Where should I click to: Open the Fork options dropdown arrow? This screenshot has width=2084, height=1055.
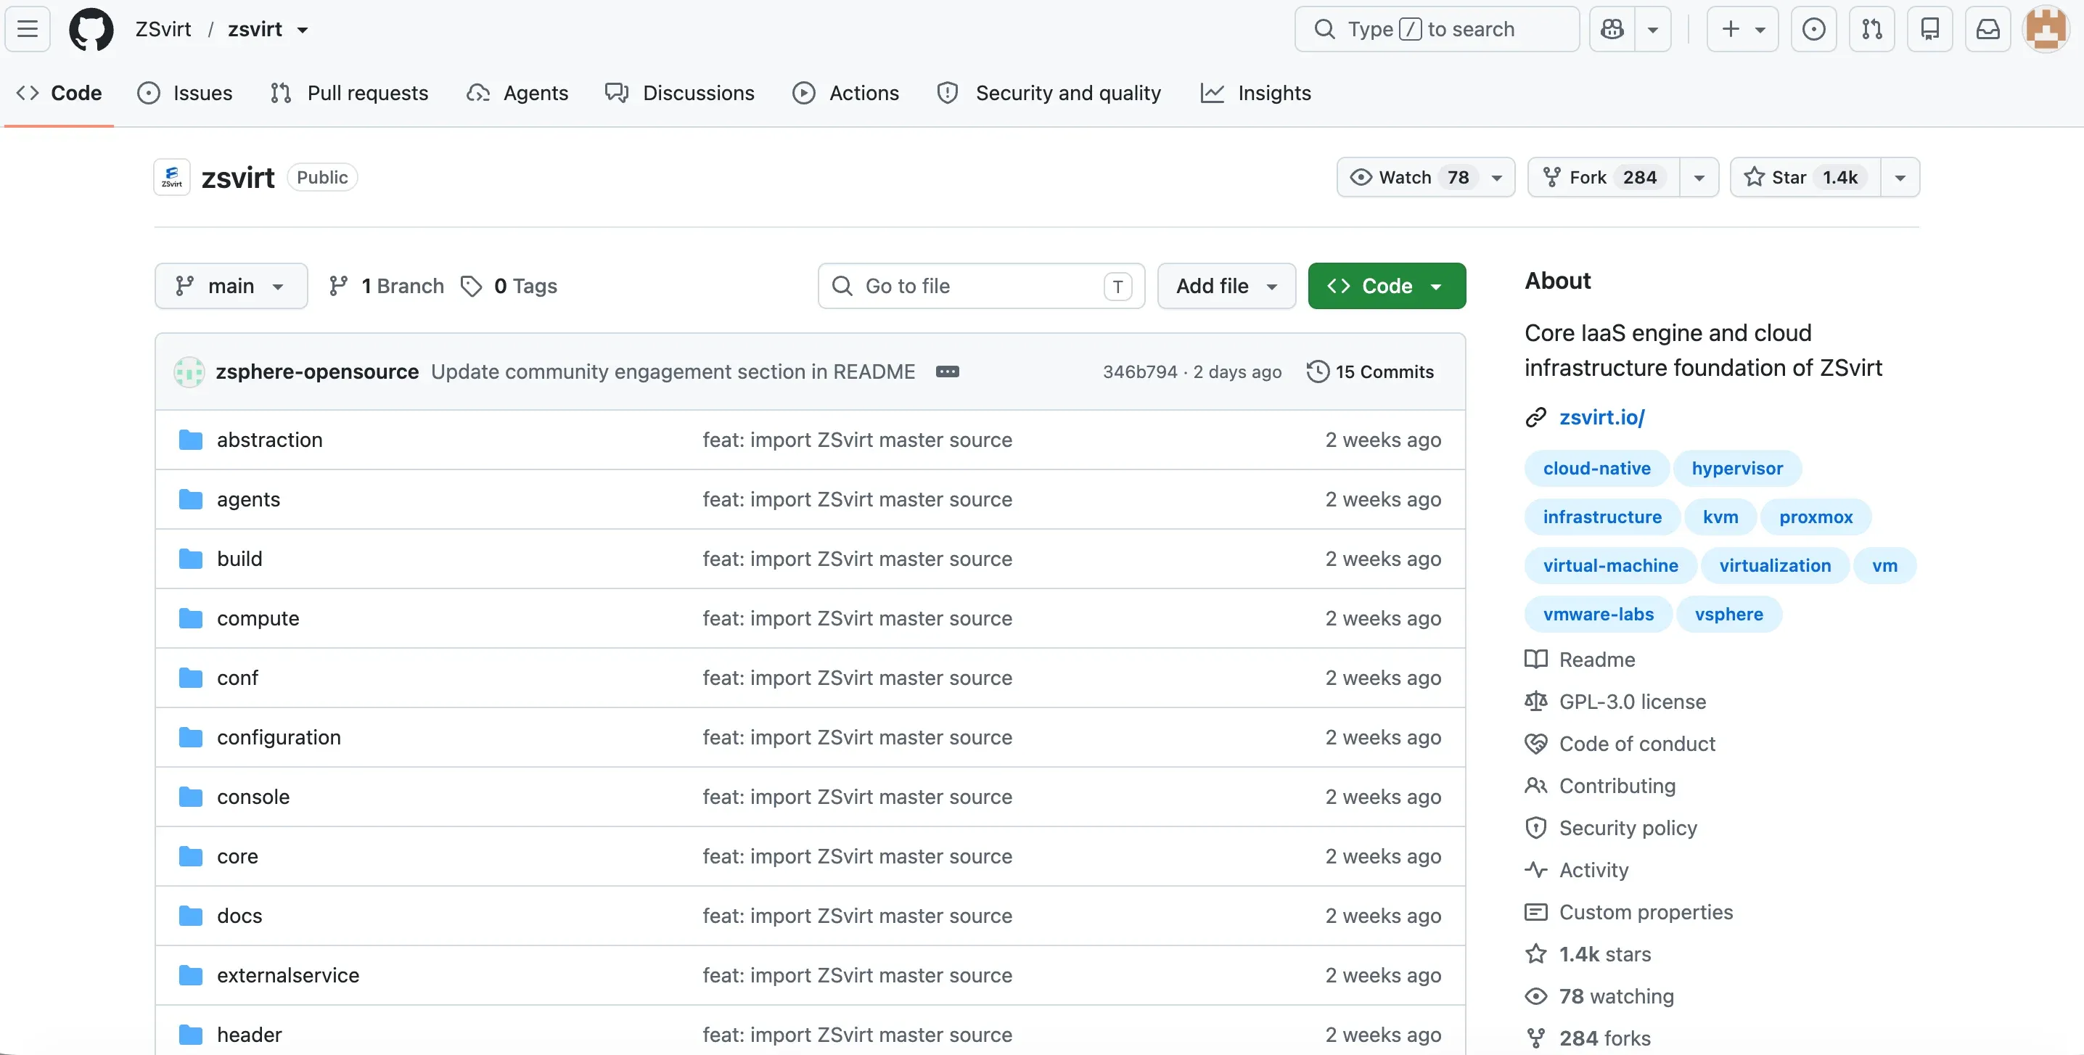[1699, 177]
